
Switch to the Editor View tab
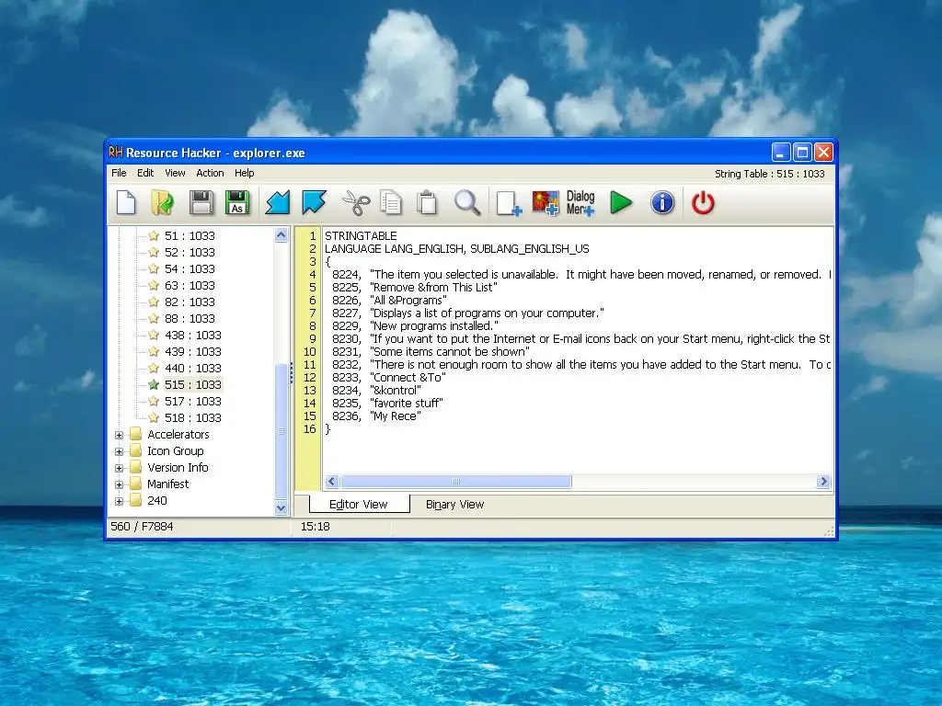[359, 505]
